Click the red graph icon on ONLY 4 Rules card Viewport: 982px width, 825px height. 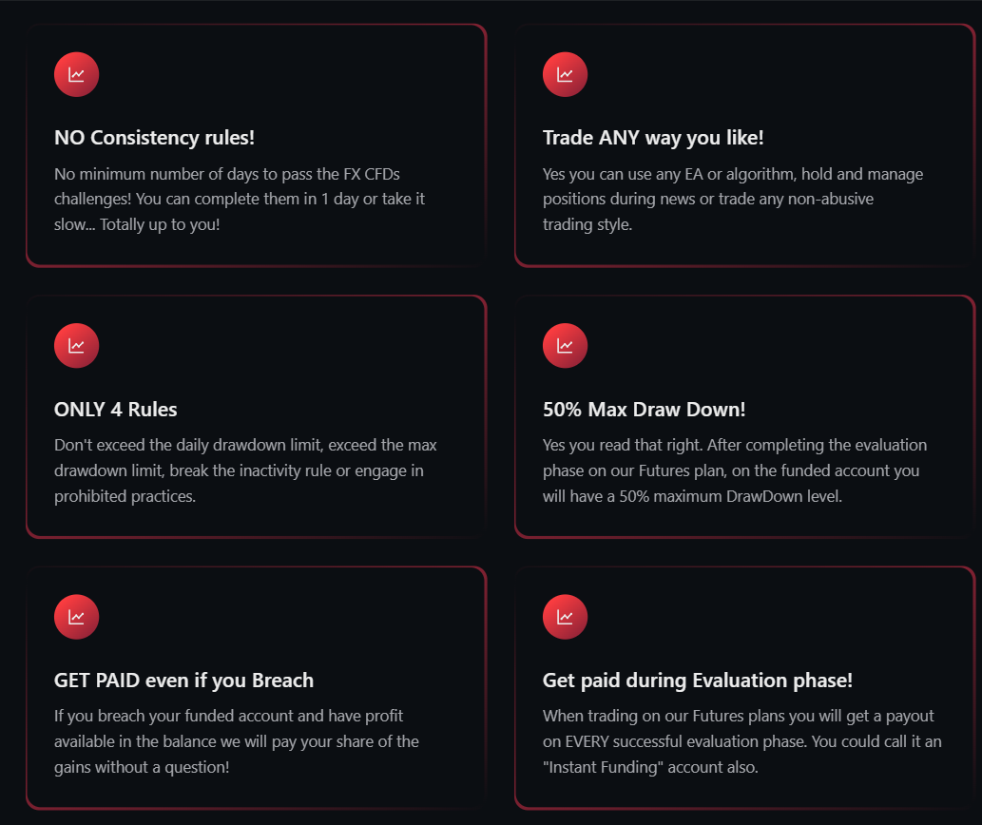[x=76, y=346]
